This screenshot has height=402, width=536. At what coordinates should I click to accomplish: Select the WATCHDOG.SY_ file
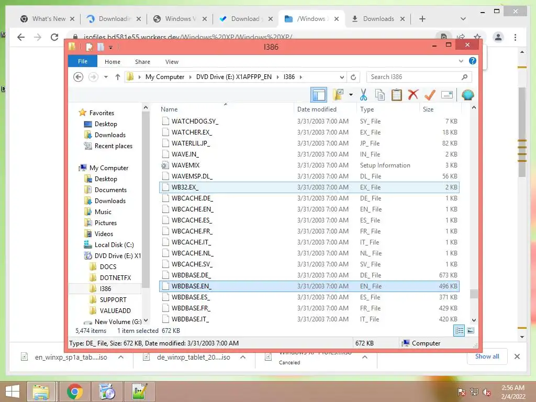[x=309, y=121]
